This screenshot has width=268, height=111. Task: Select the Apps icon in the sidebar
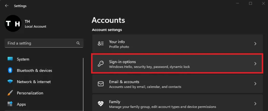tap(10, 104)
